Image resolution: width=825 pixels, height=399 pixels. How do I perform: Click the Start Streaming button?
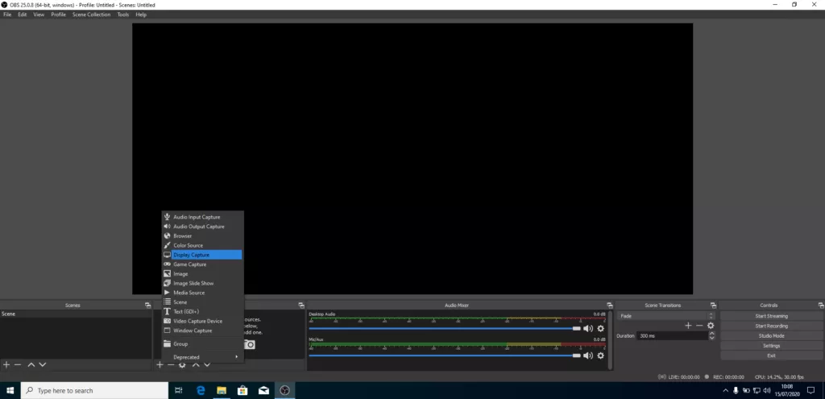771,316
